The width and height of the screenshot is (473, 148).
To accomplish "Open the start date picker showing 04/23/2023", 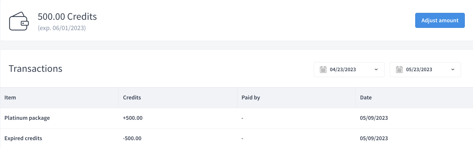I will tap(349, 70).
